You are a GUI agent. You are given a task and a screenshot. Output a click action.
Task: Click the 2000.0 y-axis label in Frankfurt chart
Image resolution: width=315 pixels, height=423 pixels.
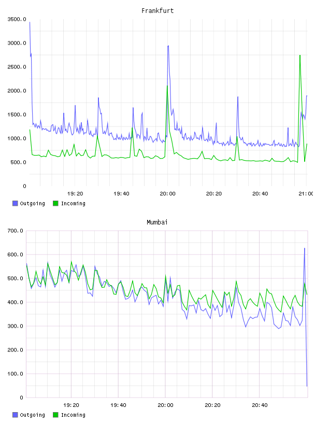17,91
